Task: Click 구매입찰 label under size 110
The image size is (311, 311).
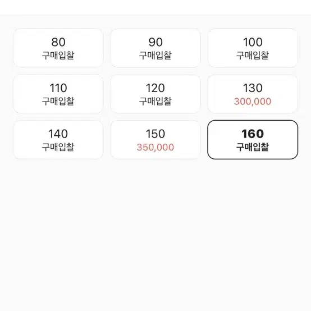Action: click(58, 101)
